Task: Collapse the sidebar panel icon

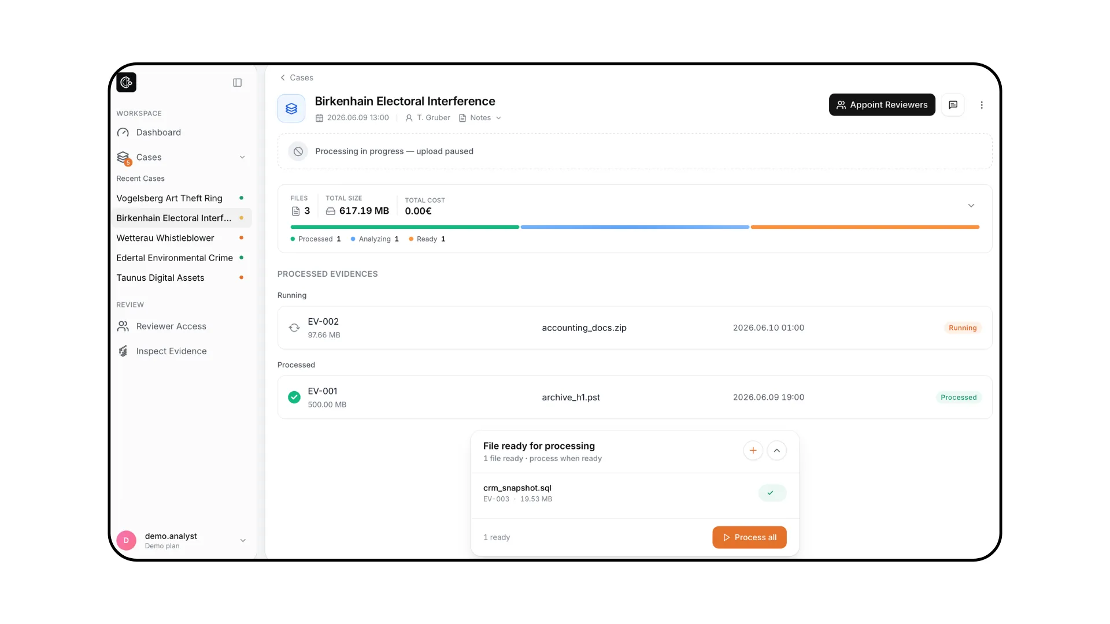Action: pyautogui.click(x=237, y=83)
